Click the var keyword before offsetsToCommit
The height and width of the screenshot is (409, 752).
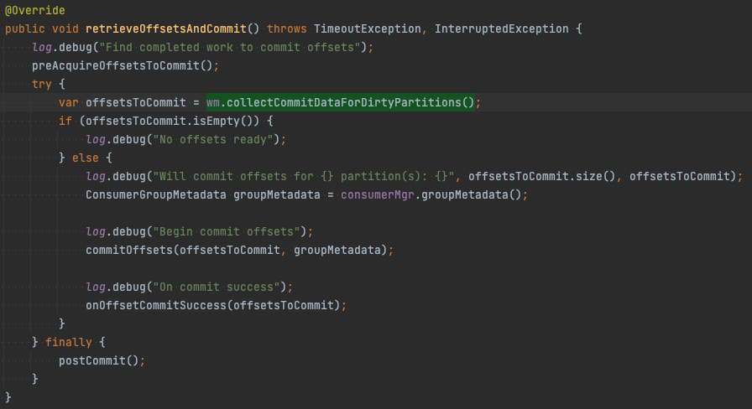coord(69,102)
